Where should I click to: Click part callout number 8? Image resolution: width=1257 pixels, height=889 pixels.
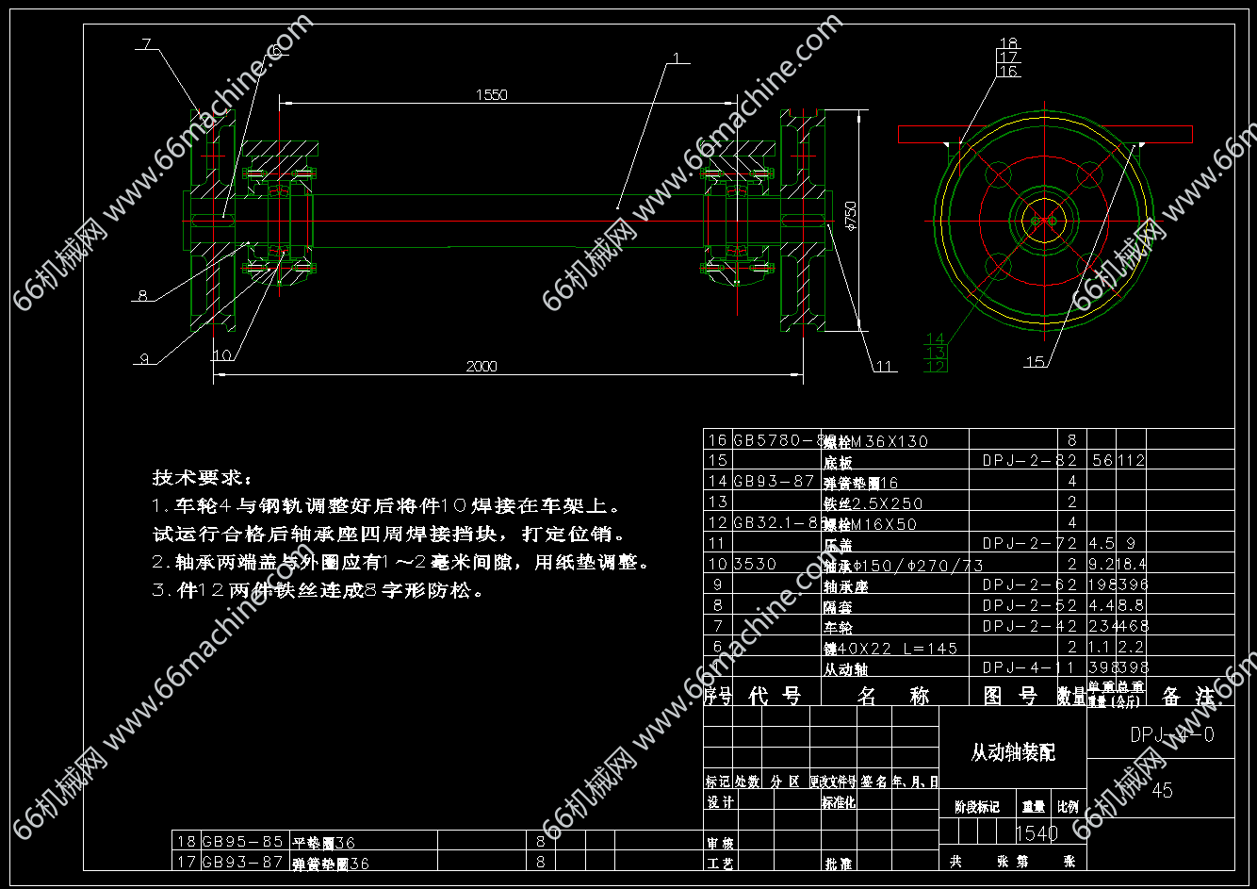[x=142, y=295]
